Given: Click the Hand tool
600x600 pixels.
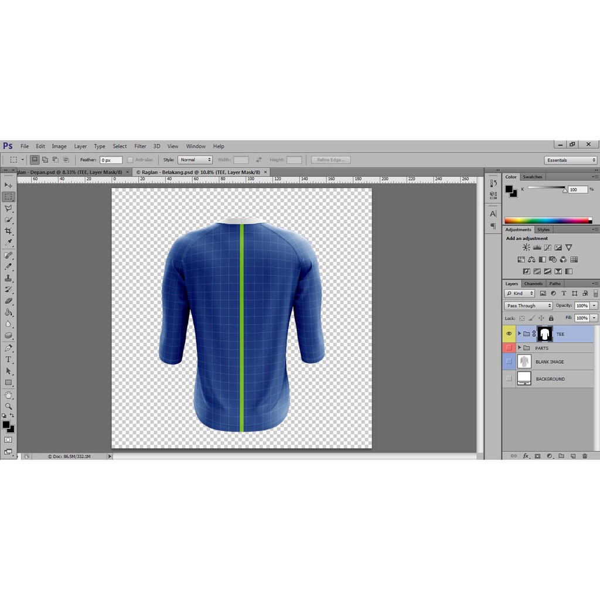Looking at the screenshot, I should tap(8, 394).
